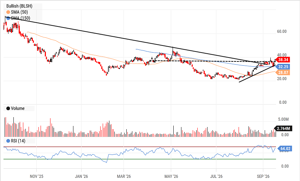Click the JUL '26 date axis label

(x=216, y=176)
